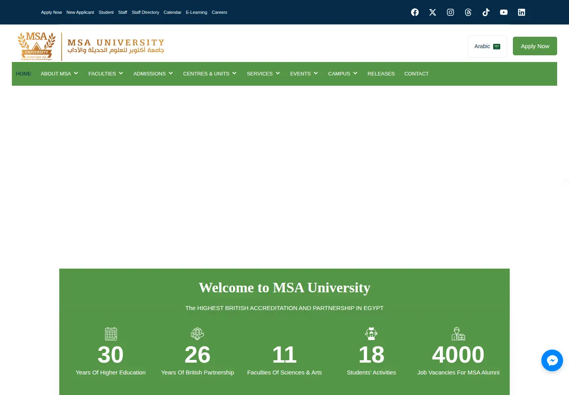Click the top-bar Apply Now link
This screenshot has height=395, width=569.
click(x=51, y=12)
